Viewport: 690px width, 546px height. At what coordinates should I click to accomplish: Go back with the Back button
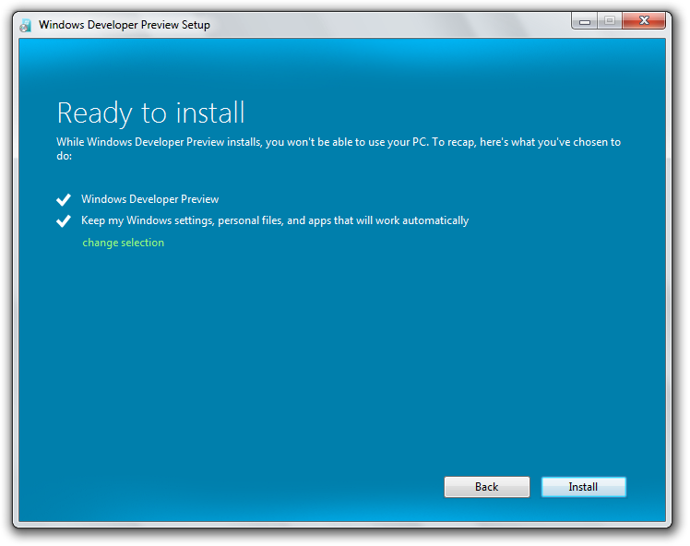tap(487, 487)
